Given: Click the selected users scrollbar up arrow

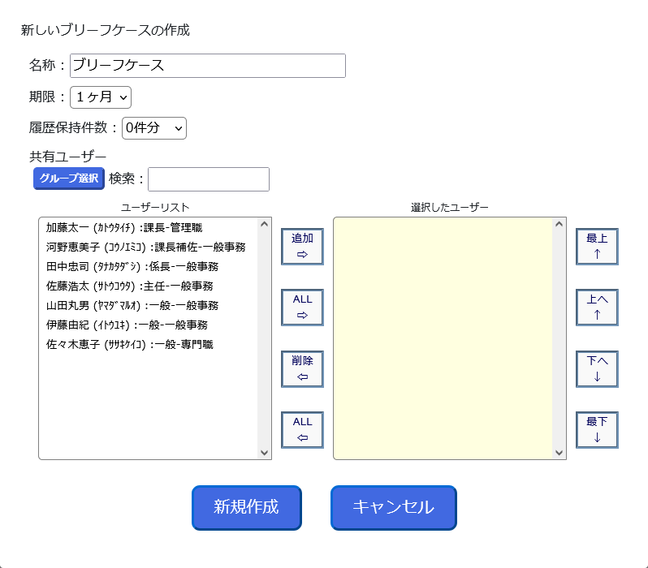Looking at the screenshot, I should coord(559,224).
